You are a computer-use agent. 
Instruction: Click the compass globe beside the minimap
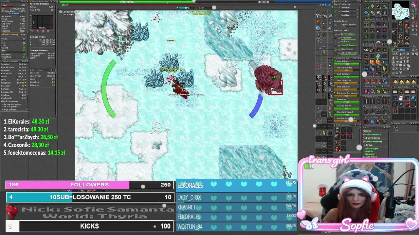415,4
